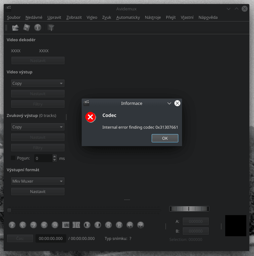This screenshot has height=256, width=254.
Task: Click the clapperboard icon in Informace dialog
Action: 86,103
